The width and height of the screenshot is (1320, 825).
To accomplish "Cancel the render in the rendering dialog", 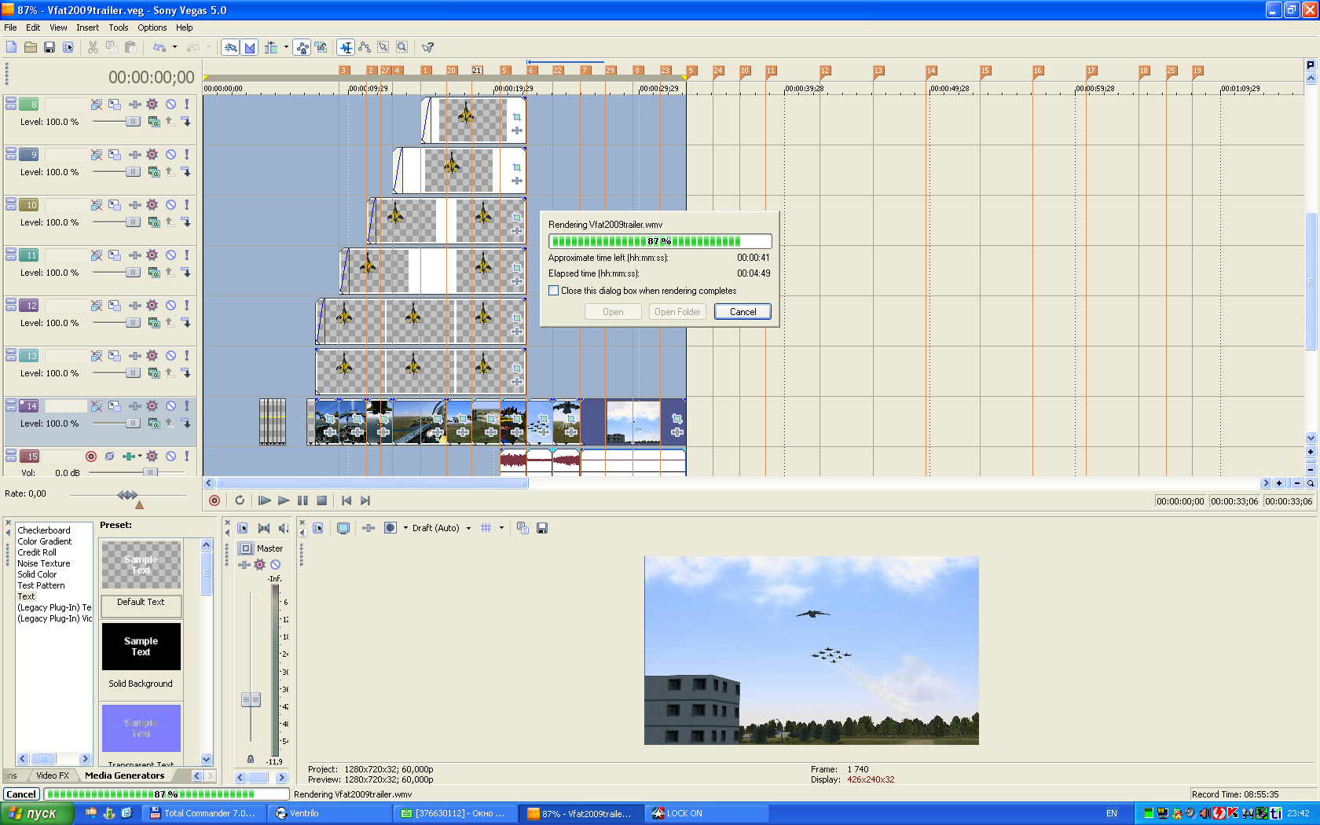I will pyautogui.click(x=742, y=312).
